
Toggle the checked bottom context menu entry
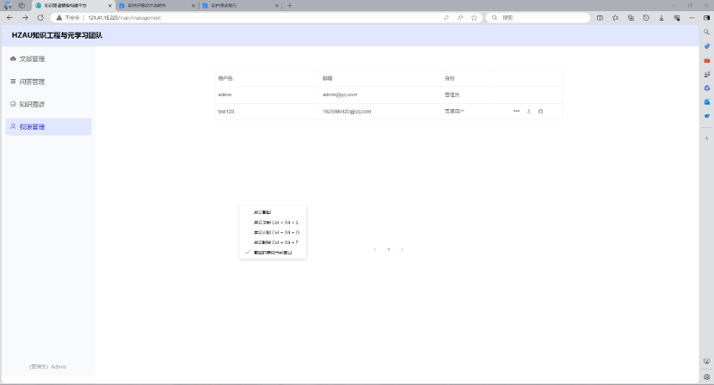272,253
